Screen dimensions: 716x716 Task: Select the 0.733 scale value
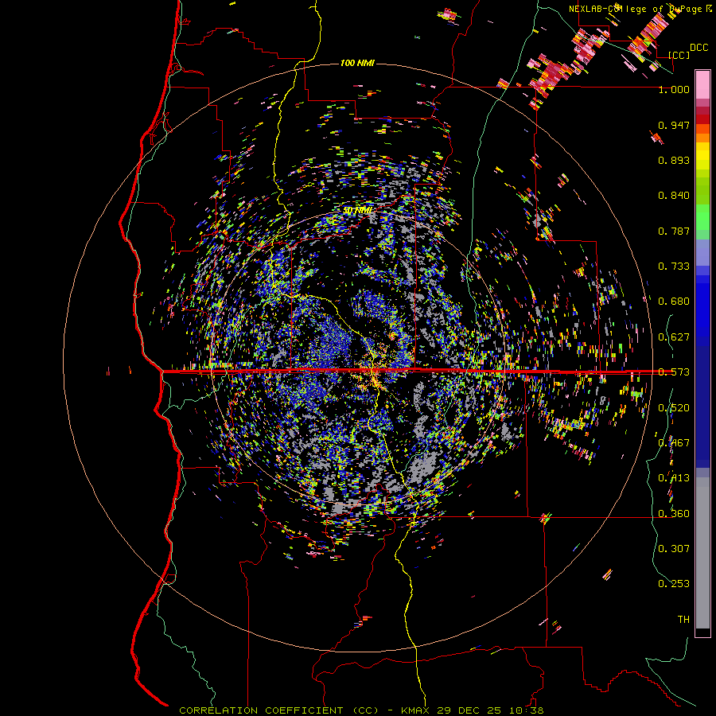click(x=674, y=267)
